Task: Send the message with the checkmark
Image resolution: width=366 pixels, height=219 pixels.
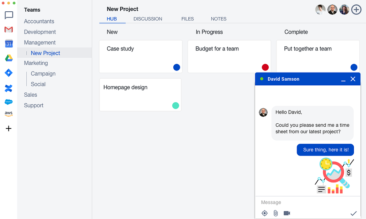Action: pyautogui.click(x=354, y=213)
